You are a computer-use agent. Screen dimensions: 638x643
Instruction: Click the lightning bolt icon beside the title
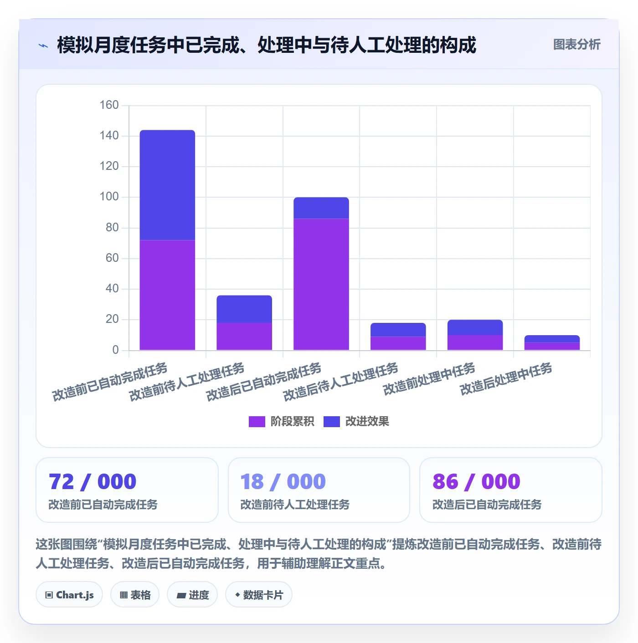coord(43,46)
